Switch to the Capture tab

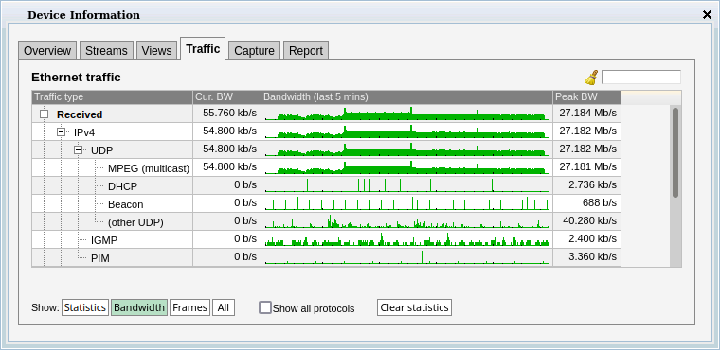coord(254,50)
